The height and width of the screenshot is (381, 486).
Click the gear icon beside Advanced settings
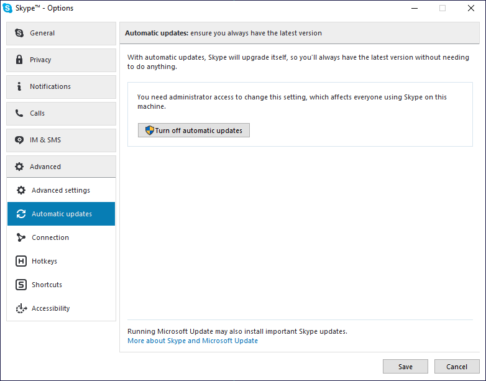tap(21, 190)
